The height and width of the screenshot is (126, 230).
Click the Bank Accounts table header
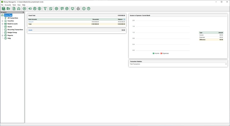[33, 20]
